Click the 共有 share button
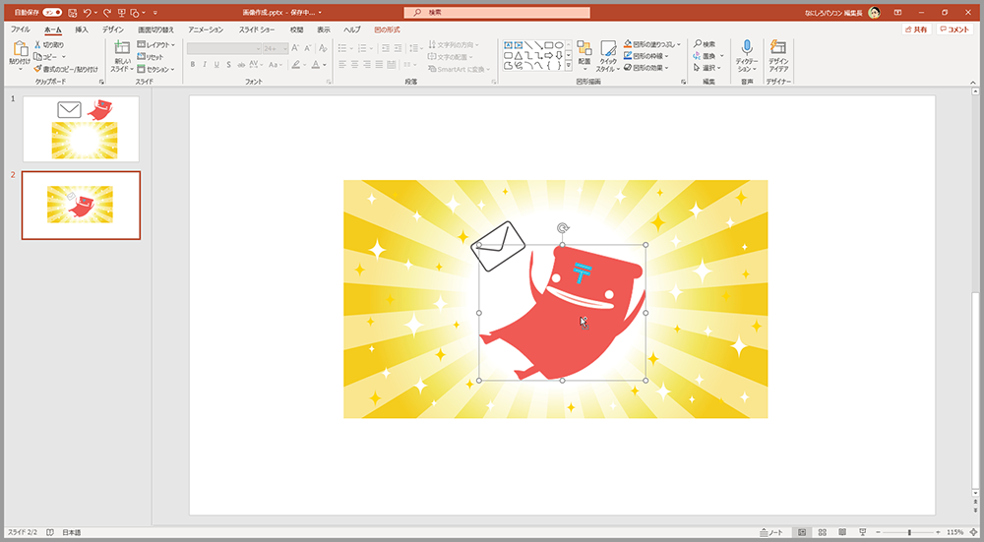 (915, 30)
